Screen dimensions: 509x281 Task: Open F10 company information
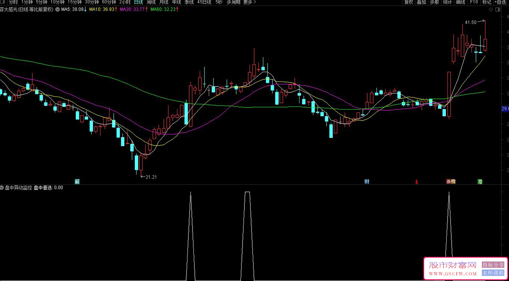coord(474,2)
